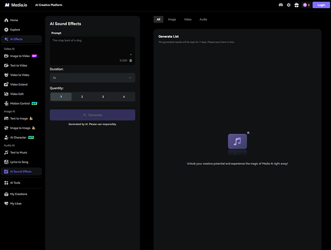
Task: Open settings via the gear icon
Action: coord(289,5)
